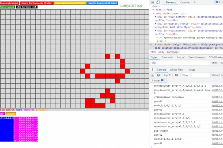Click the ellipsis beside the selected div node
Image resolution: width=223 pixels, height=148 pixels.
[151, 44]
